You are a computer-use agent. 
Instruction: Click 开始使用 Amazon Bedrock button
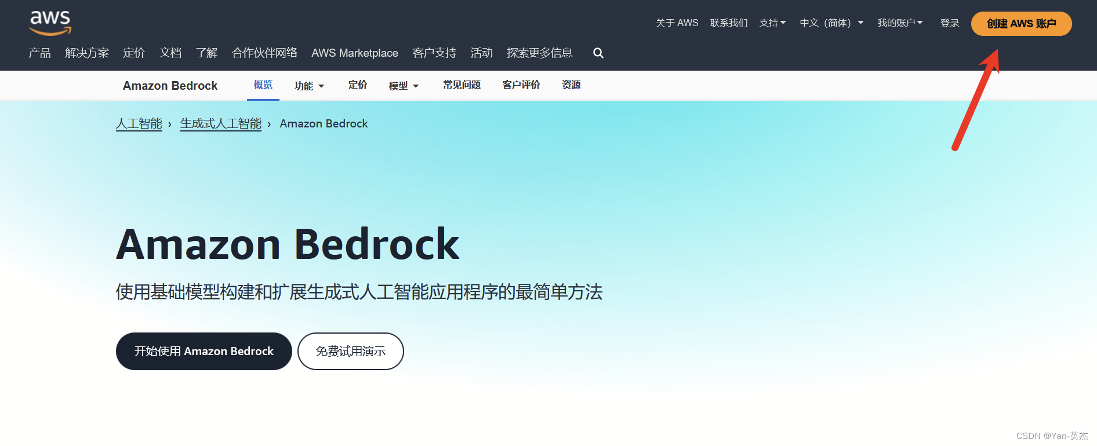pyautogui.click(x=204, y=351)
